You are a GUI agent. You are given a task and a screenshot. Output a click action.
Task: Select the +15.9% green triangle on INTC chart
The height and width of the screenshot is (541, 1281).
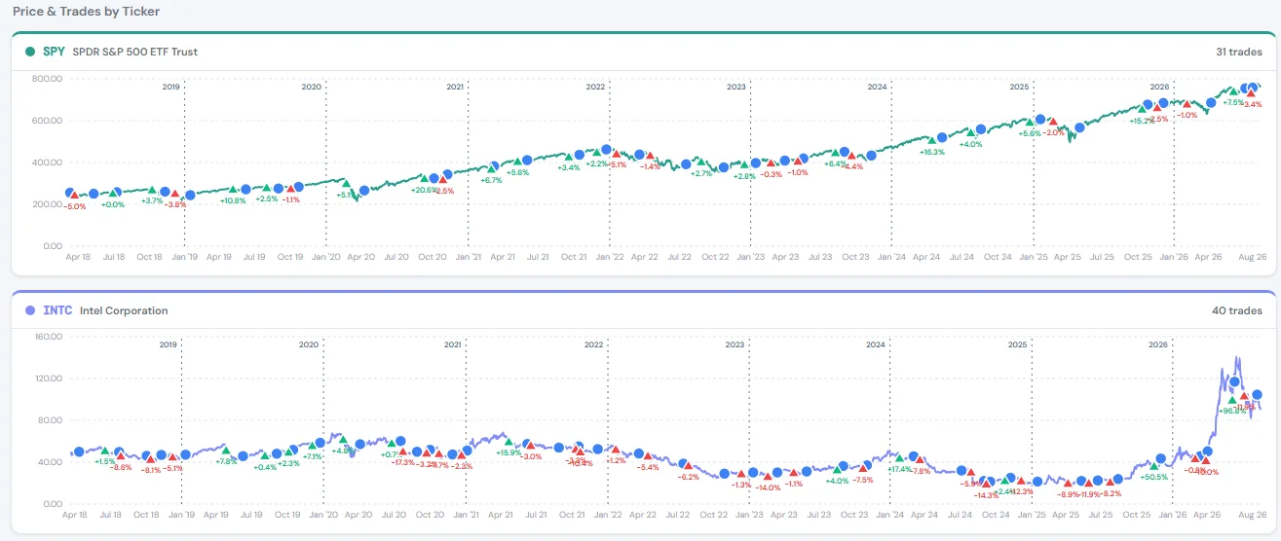509,443
